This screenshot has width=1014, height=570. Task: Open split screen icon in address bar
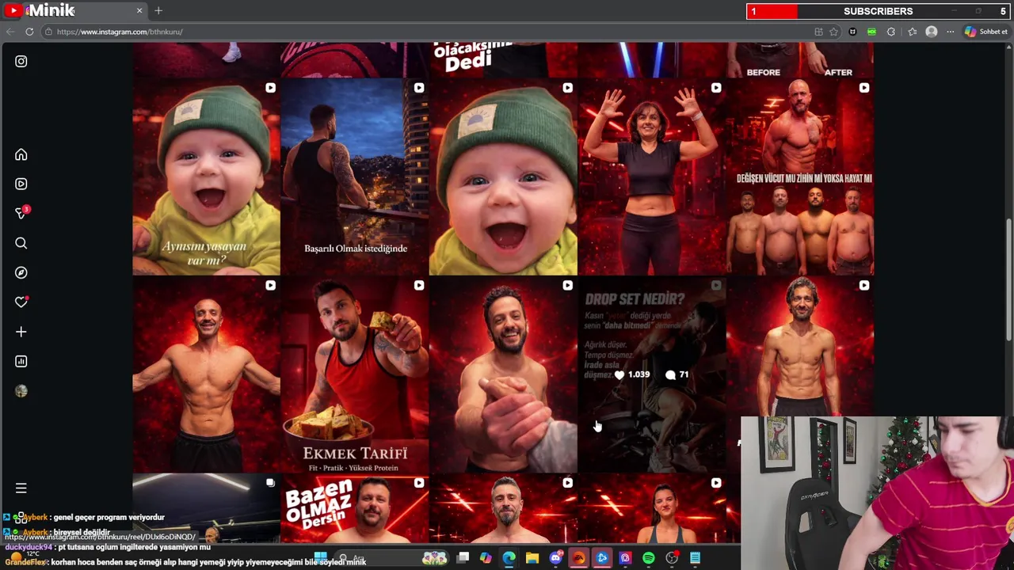[818, 32]
